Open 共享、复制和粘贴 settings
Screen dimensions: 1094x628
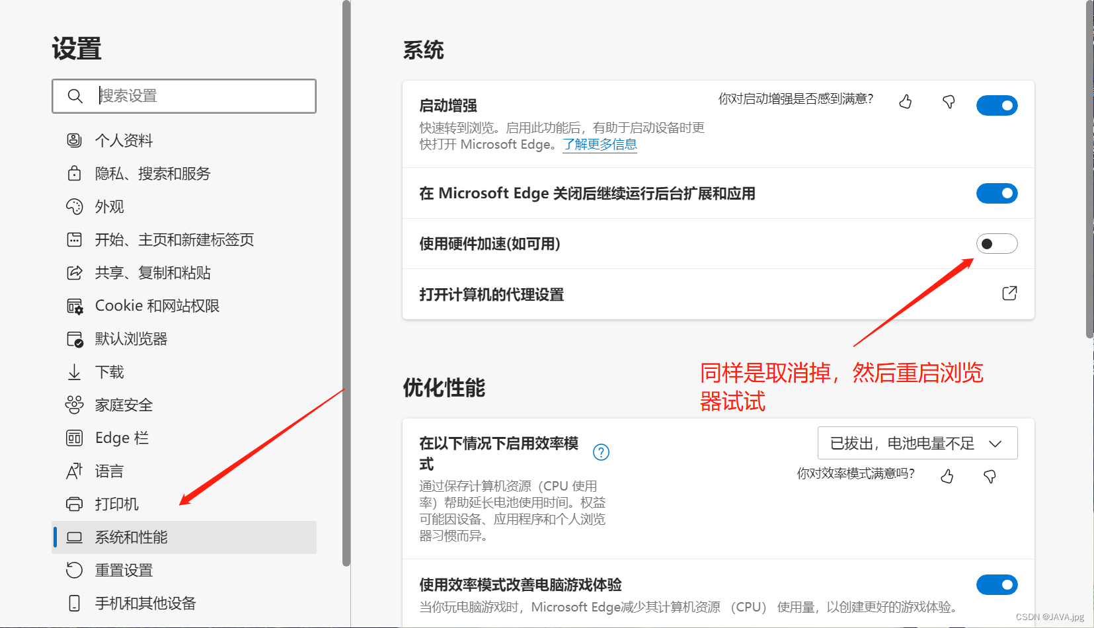coord(184,272)
